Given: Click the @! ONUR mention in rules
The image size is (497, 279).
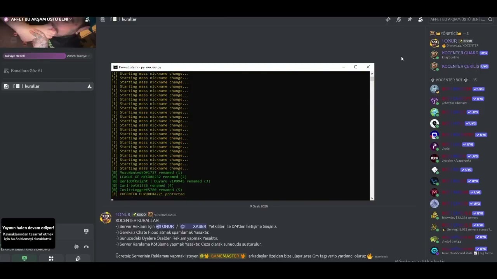Looking at the screenshot, I should 165,226.
